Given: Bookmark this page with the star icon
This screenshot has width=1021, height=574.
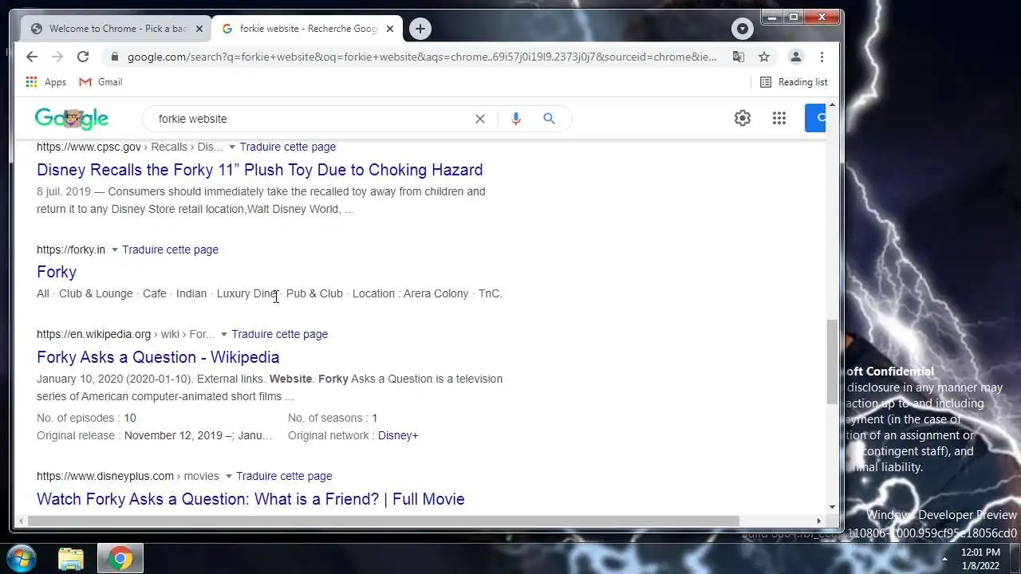Looking at the screenshot, I should click(764, 57).
